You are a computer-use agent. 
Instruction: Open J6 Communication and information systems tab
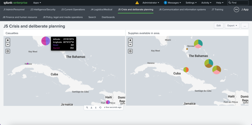pyautogui.click(x=182, y=9)
